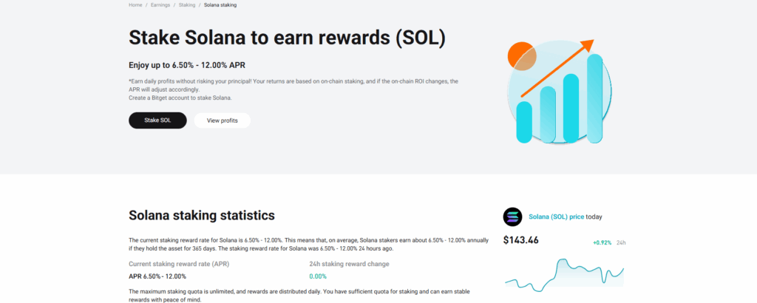This screenshot has width=757, height=303.
Task: Follow the Solana (SOL) price link
Action: [x=557, y=217]
